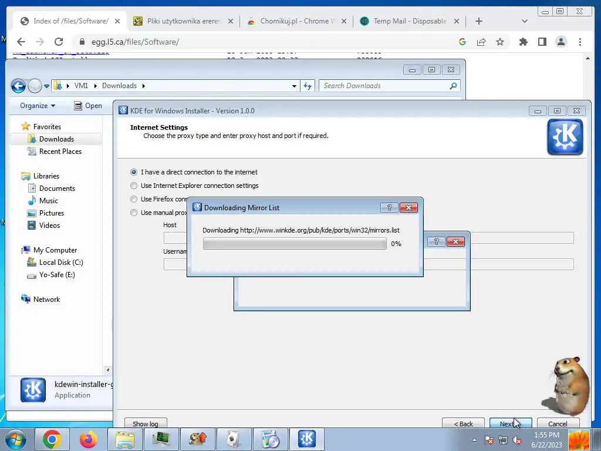The image size is (601, 451).
Task: Select Downloads in Favorites
Action: pos(56,139)
